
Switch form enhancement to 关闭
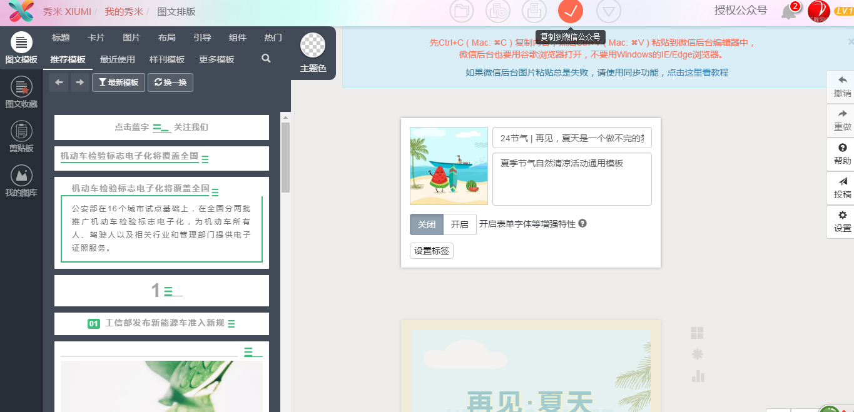[426, 224]
